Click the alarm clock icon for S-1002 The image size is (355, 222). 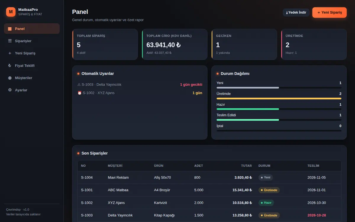pos(79,93)
